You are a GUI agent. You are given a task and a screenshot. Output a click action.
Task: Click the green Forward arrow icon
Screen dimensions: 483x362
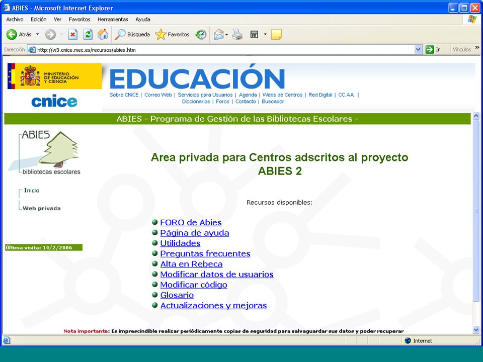(50, 35)
